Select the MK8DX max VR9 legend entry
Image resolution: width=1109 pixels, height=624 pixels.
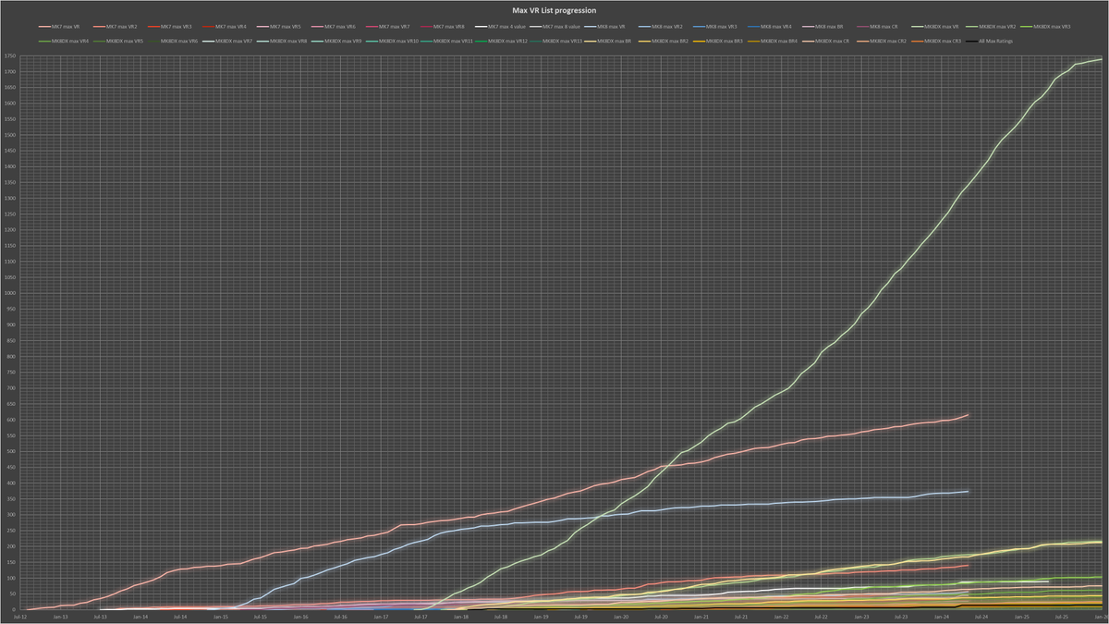coord(336,41)
